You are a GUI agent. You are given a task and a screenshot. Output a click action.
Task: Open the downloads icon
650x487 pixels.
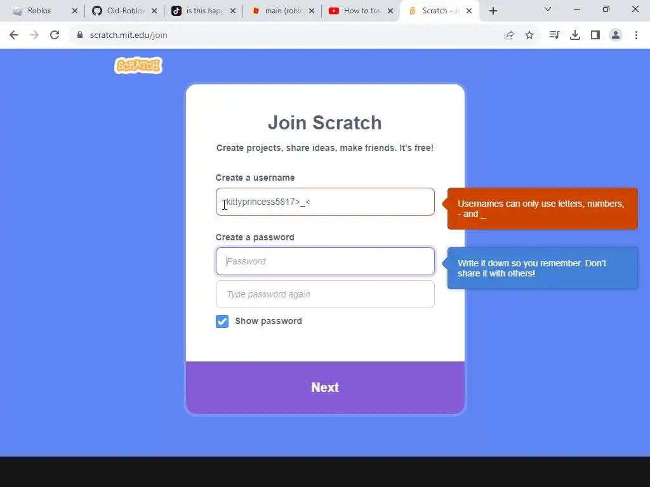coord(575,36)
